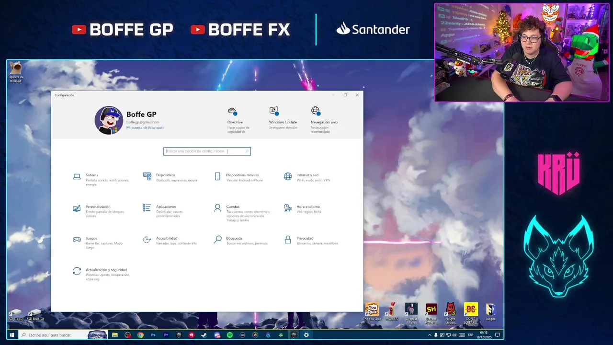Open OneDrive status tile
This screenshot has height=345, width=613.
tap(239, 120)
